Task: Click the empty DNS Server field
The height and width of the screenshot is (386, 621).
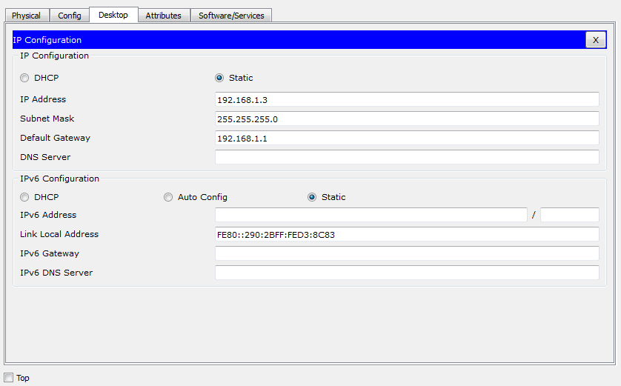Action: tap(407, 157)
